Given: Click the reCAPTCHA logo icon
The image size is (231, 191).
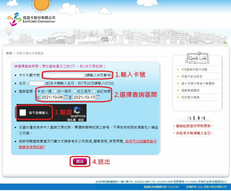Looking at the screenshot, I should tap(77, 111).
